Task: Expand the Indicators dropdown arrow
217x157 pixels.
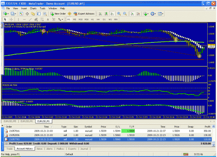Action: point(148,14)
